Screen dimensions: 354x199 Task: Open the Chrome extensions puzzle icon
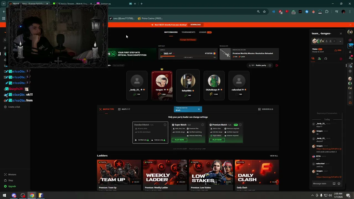pos(327,12)
